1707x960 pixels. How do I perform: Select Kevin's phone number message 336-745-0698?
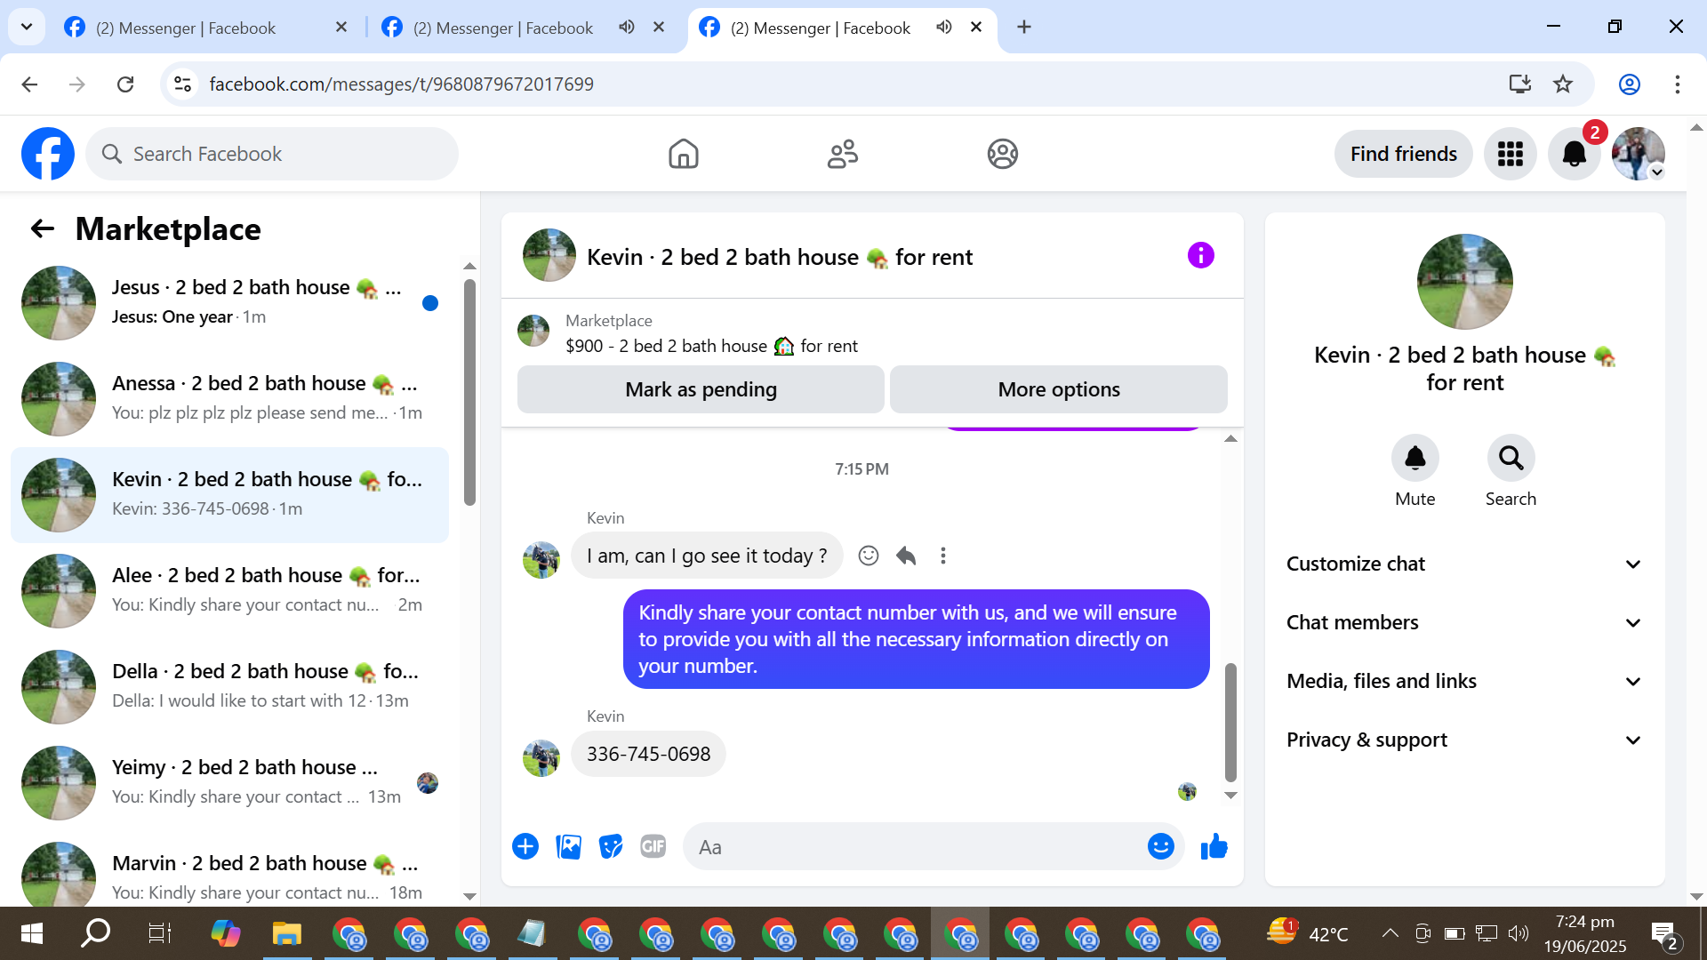(x=648, y=754)
